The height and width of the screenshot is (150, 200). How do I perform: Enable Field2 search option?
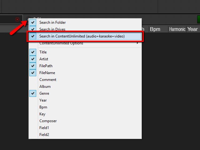coord(85,135)
